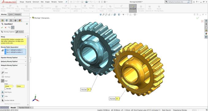The width and height of the screenshot is (208, 111).
Task: Open the Görünüm menu
Action: click(x=36, y=2)
